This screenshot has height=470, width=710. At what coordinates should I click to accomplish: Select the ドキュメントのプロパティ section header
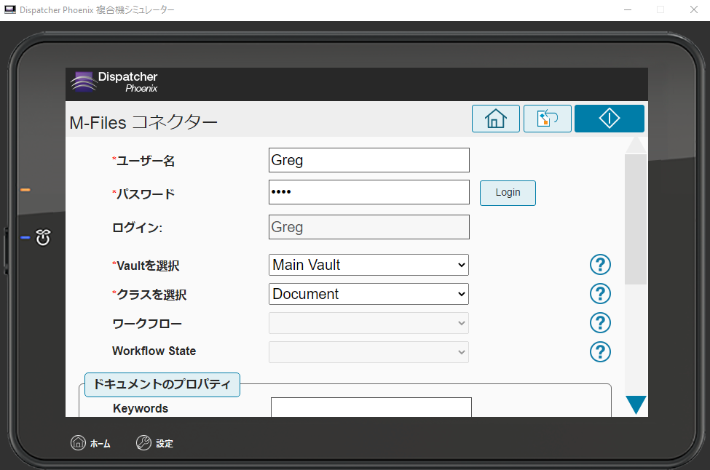pos(162,384)
